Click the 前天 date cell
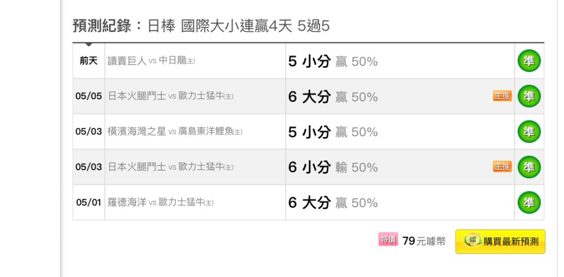 [x=88, y=61]
